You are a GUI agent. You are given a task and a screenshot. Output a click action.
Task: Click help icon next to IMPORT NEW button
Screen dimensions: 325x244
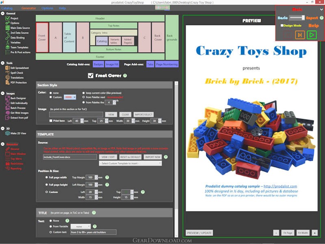(x=166, y=157)
